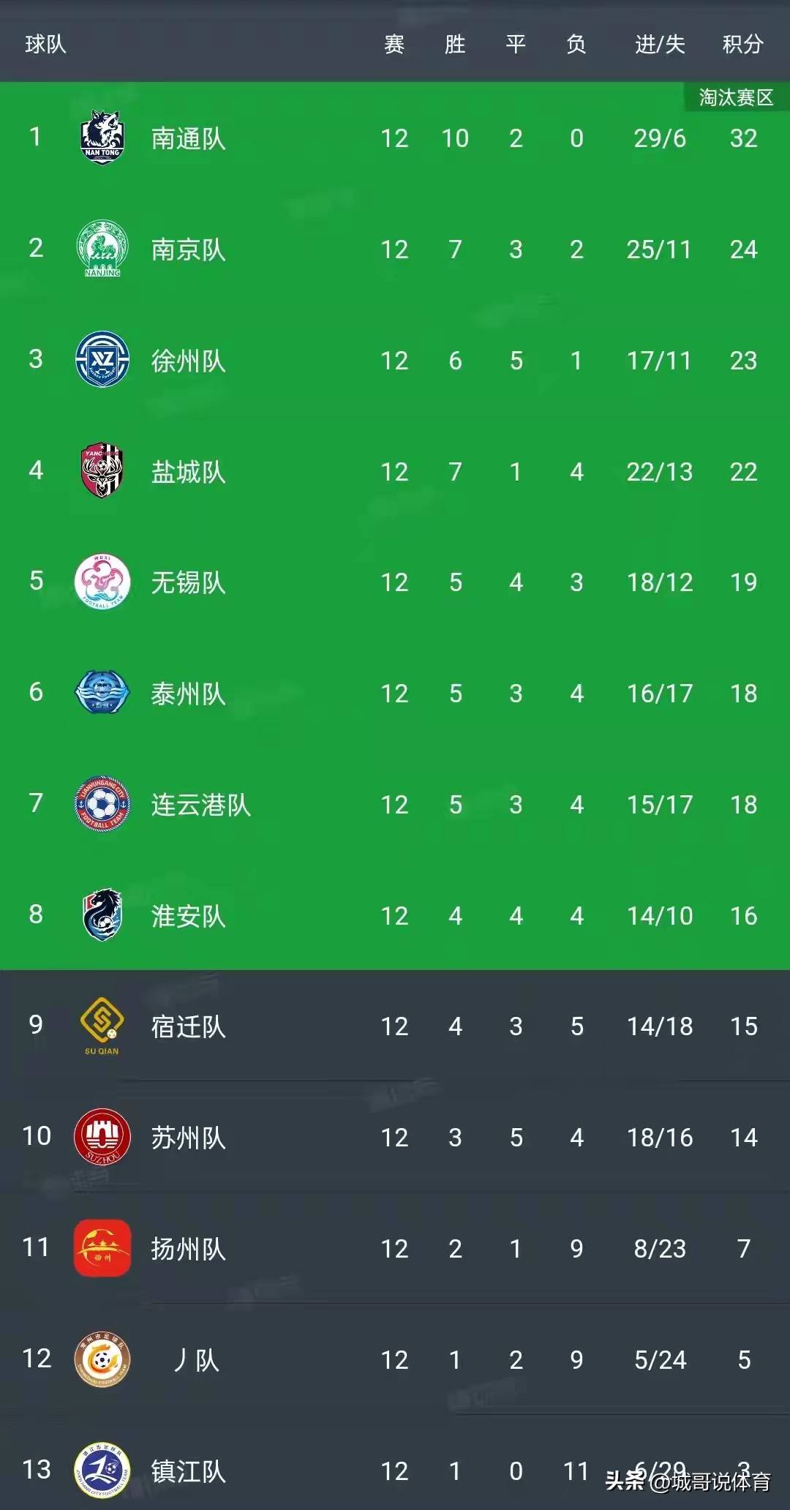The image size is (790, 1510).
Task: Click the yellow Su Qian team logo
Action: [x=102, y=1026]
